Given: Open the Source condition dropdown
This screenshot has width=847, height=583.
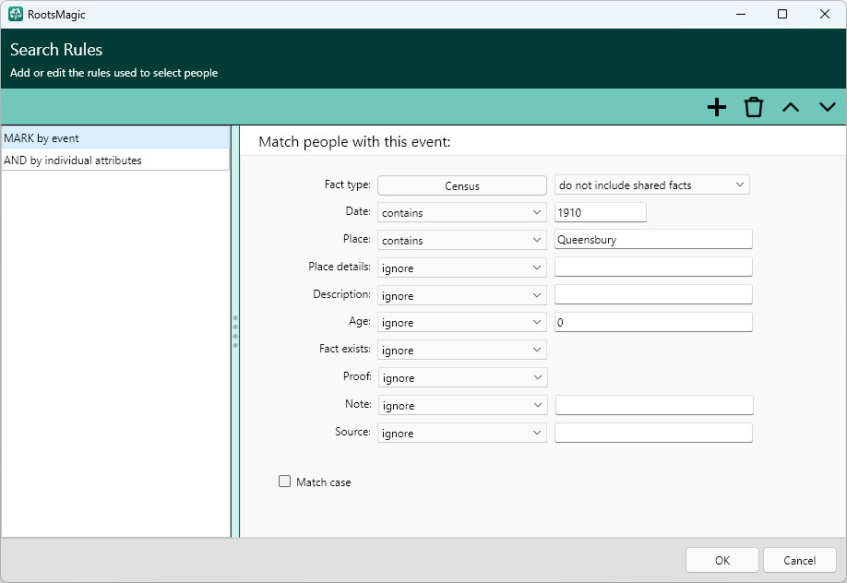Looking at the screenshot, I should [462, 433].
